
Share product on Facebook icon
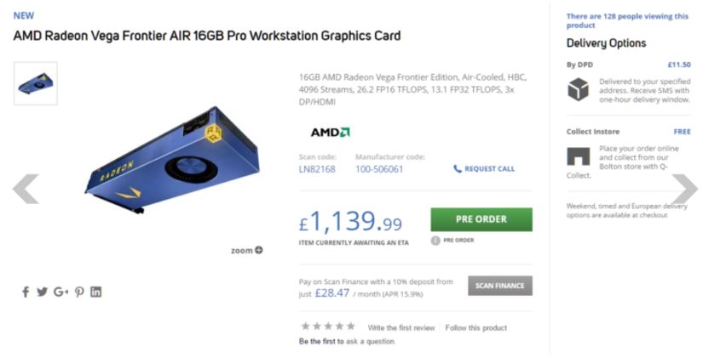(26, 292)
